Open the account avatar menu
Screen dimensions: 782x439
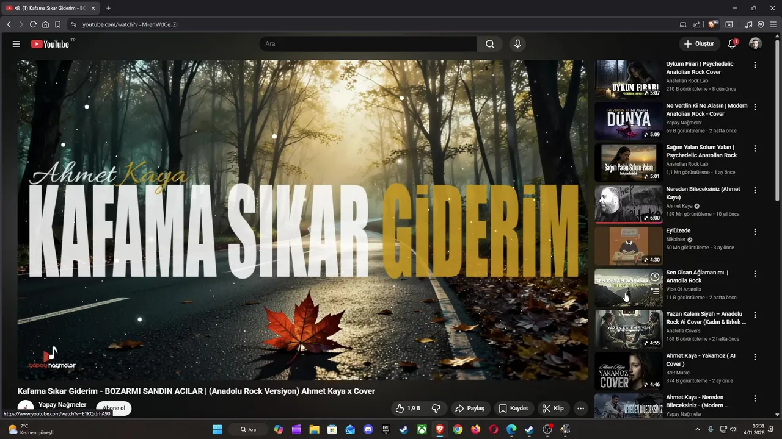point(755,44)
